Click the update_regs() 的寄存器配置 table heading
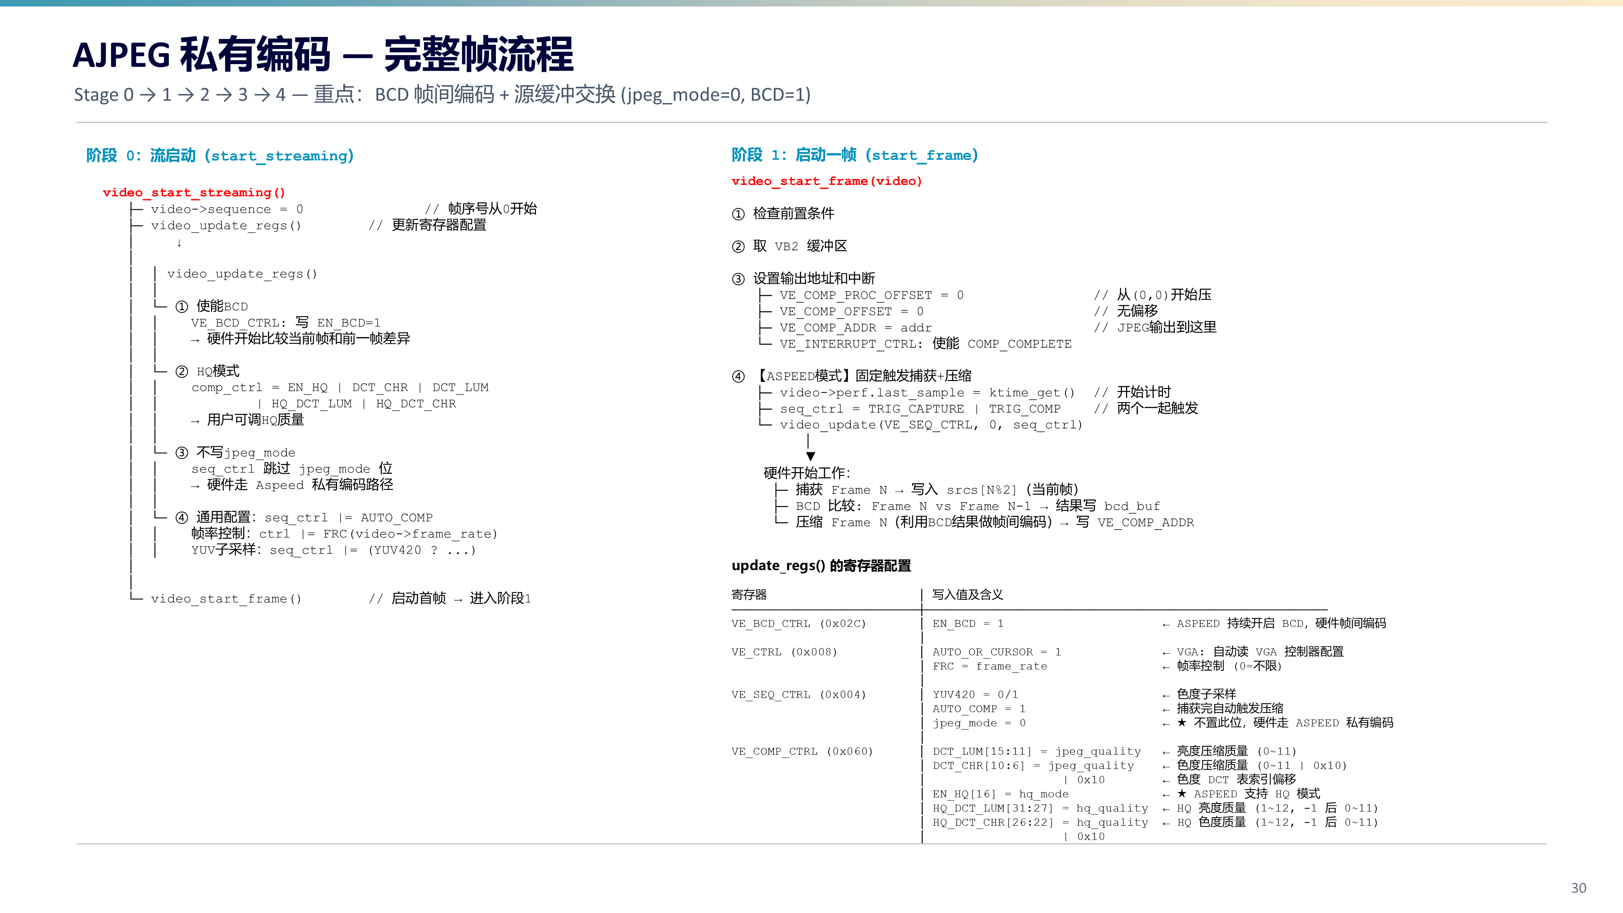 (x=821, y=566)
